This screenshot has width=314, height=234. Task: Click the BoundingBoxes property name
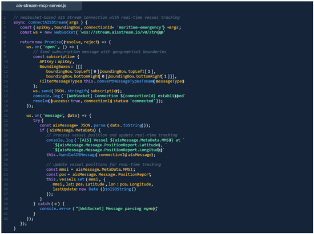[55, 67]
